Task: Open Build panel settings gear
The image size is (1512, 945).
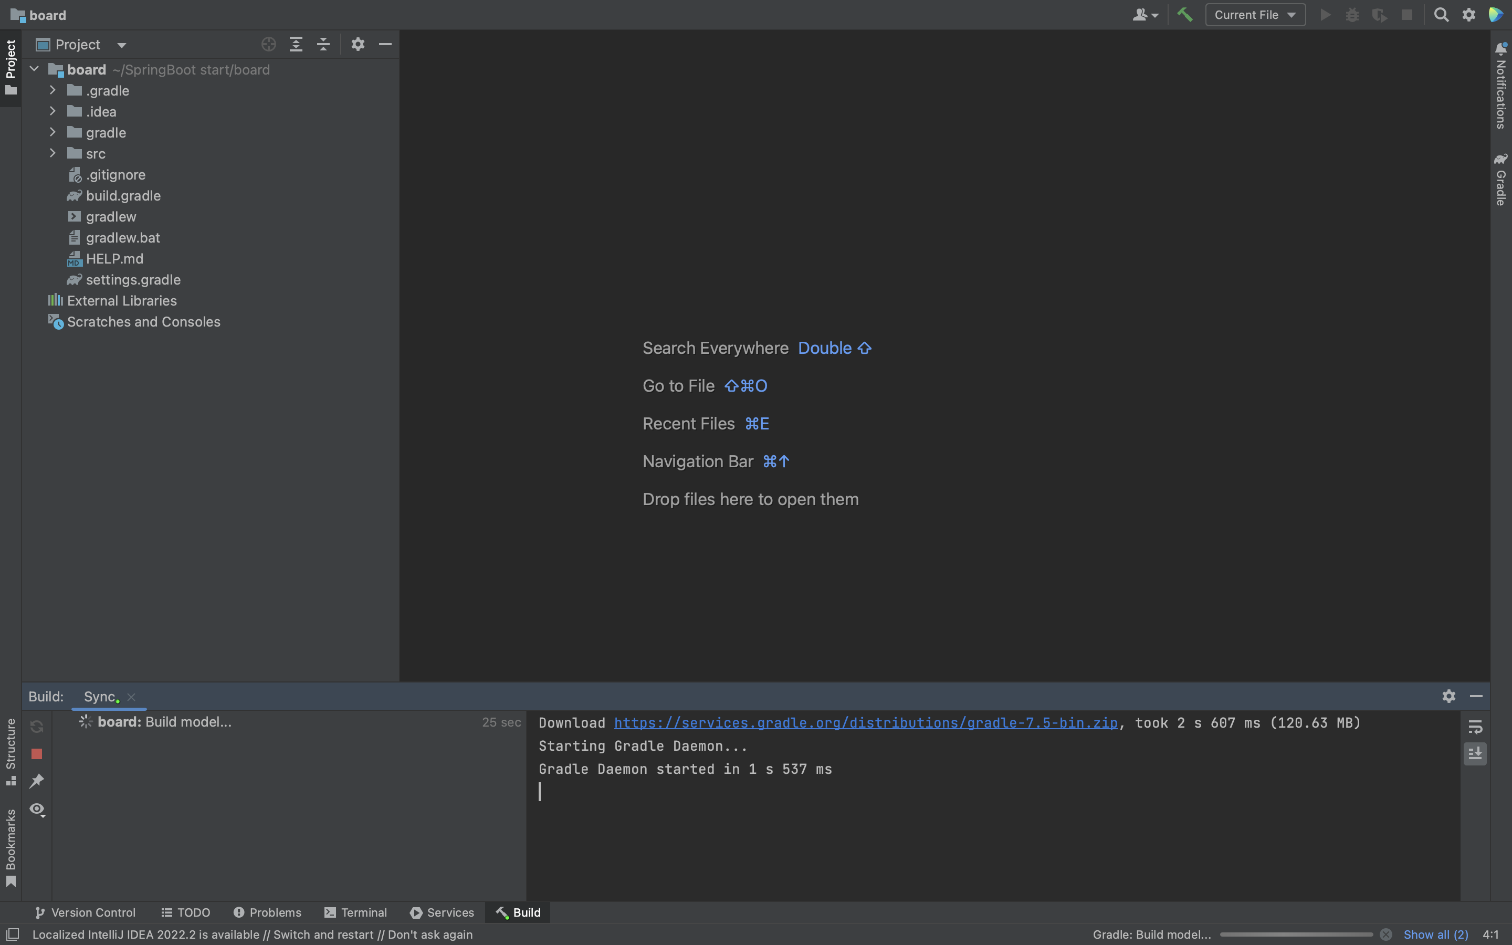Action: (x=1449, y=696)
